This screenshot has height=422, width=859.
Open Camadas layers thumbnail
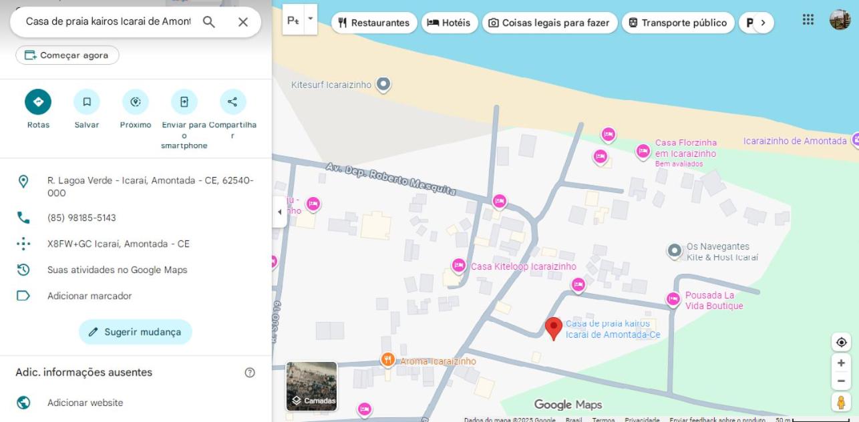click(312, 386)
